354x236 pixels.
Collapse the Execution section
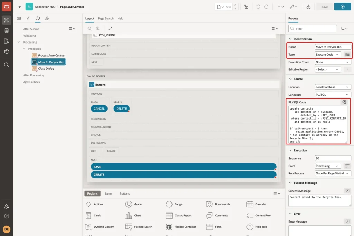290,150
